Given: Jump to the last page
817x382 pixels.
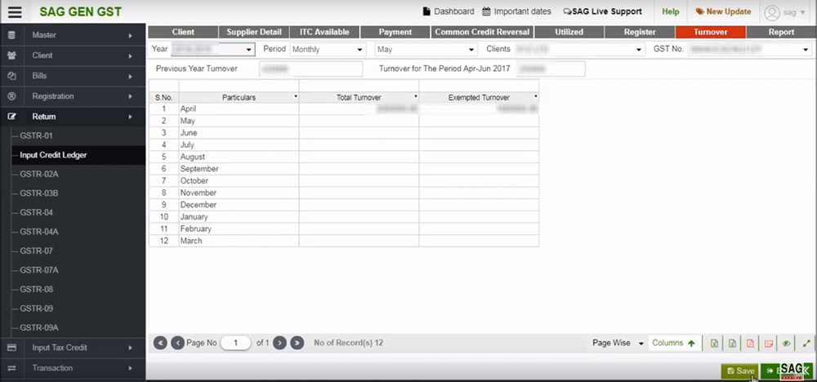Looking at the screenshot, I should [x=297, y=344].
